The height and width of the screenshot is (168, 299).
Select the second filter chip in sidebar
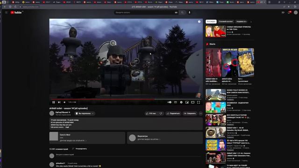point(226,21)
